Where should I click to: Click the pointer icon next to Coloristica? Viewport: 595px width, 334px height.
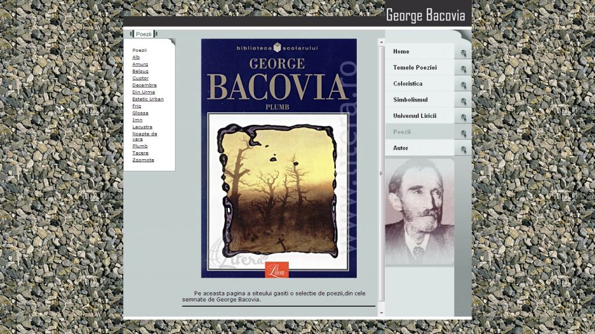463,85
